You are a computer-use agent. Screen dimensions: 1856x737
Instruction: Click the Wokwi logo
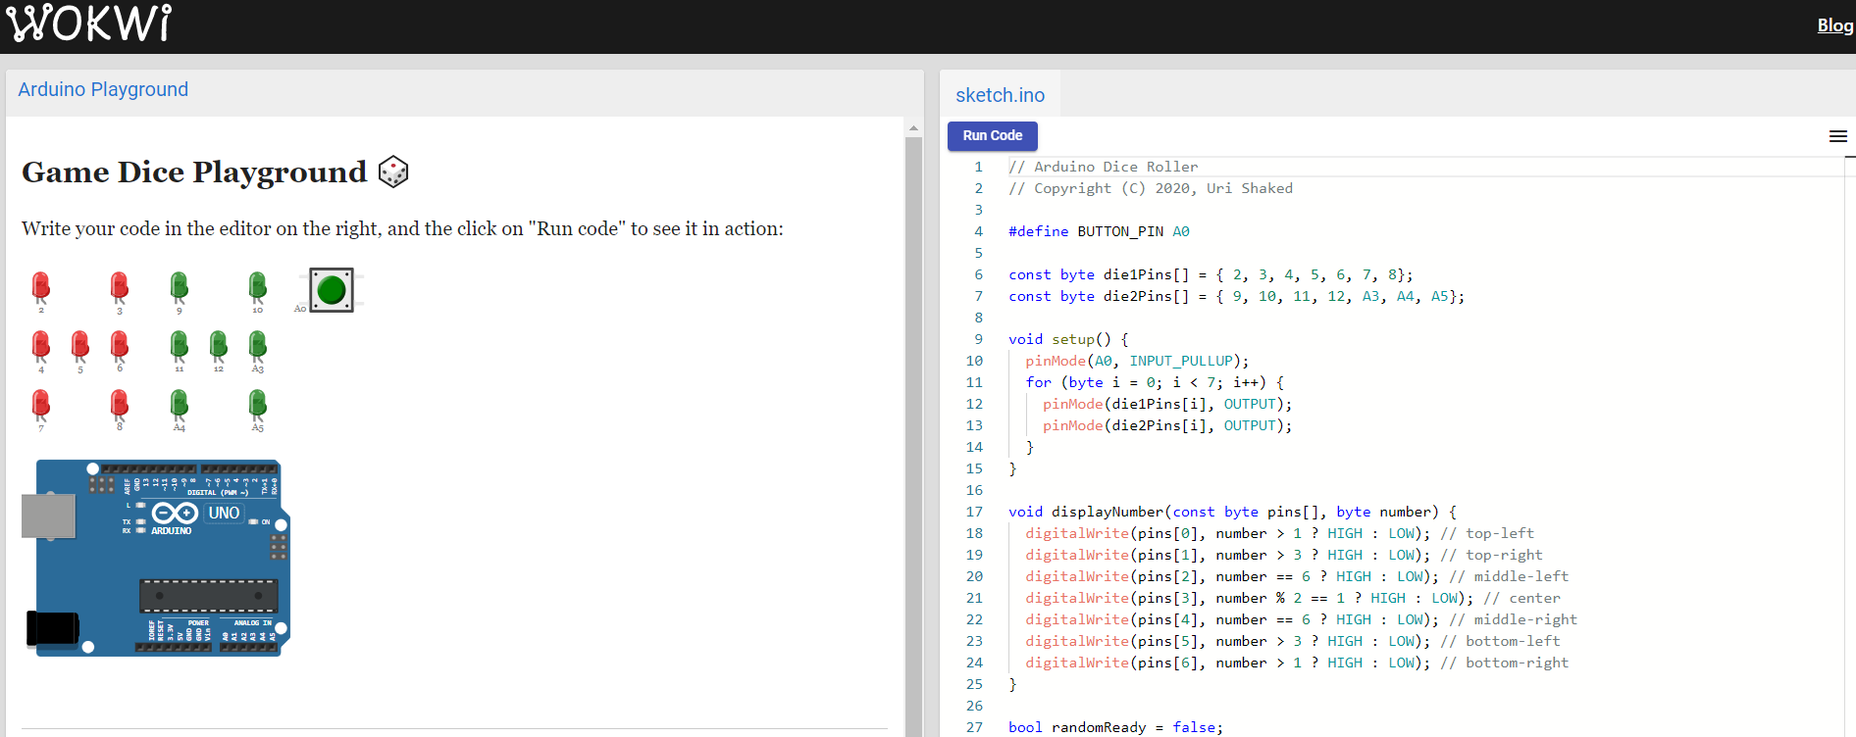tap(89, 24)
